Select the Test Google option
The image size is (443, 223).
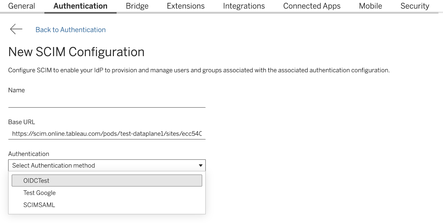40,193
